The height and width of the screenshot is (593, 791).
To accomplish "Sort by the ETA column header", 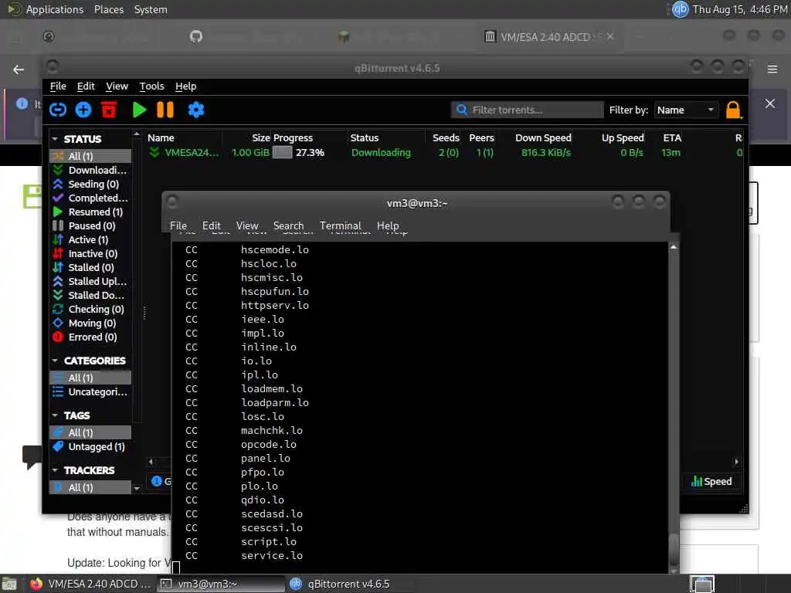I will click(672, 137).
